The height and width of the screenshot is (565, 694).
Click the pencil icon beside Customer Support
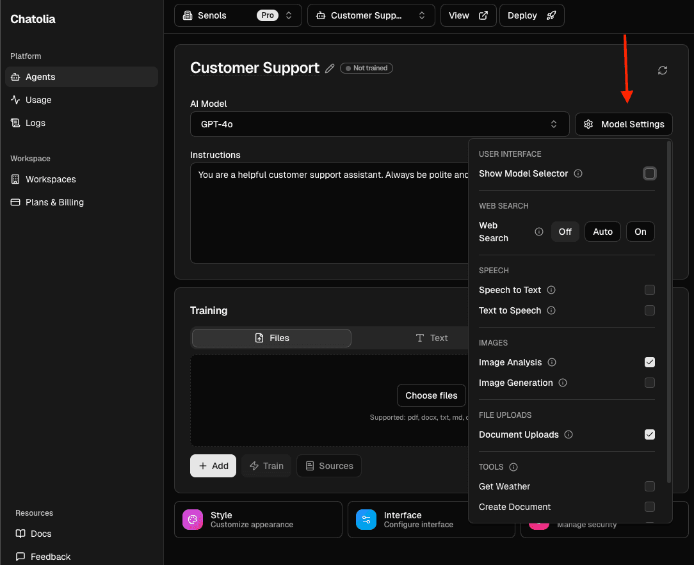330,68
